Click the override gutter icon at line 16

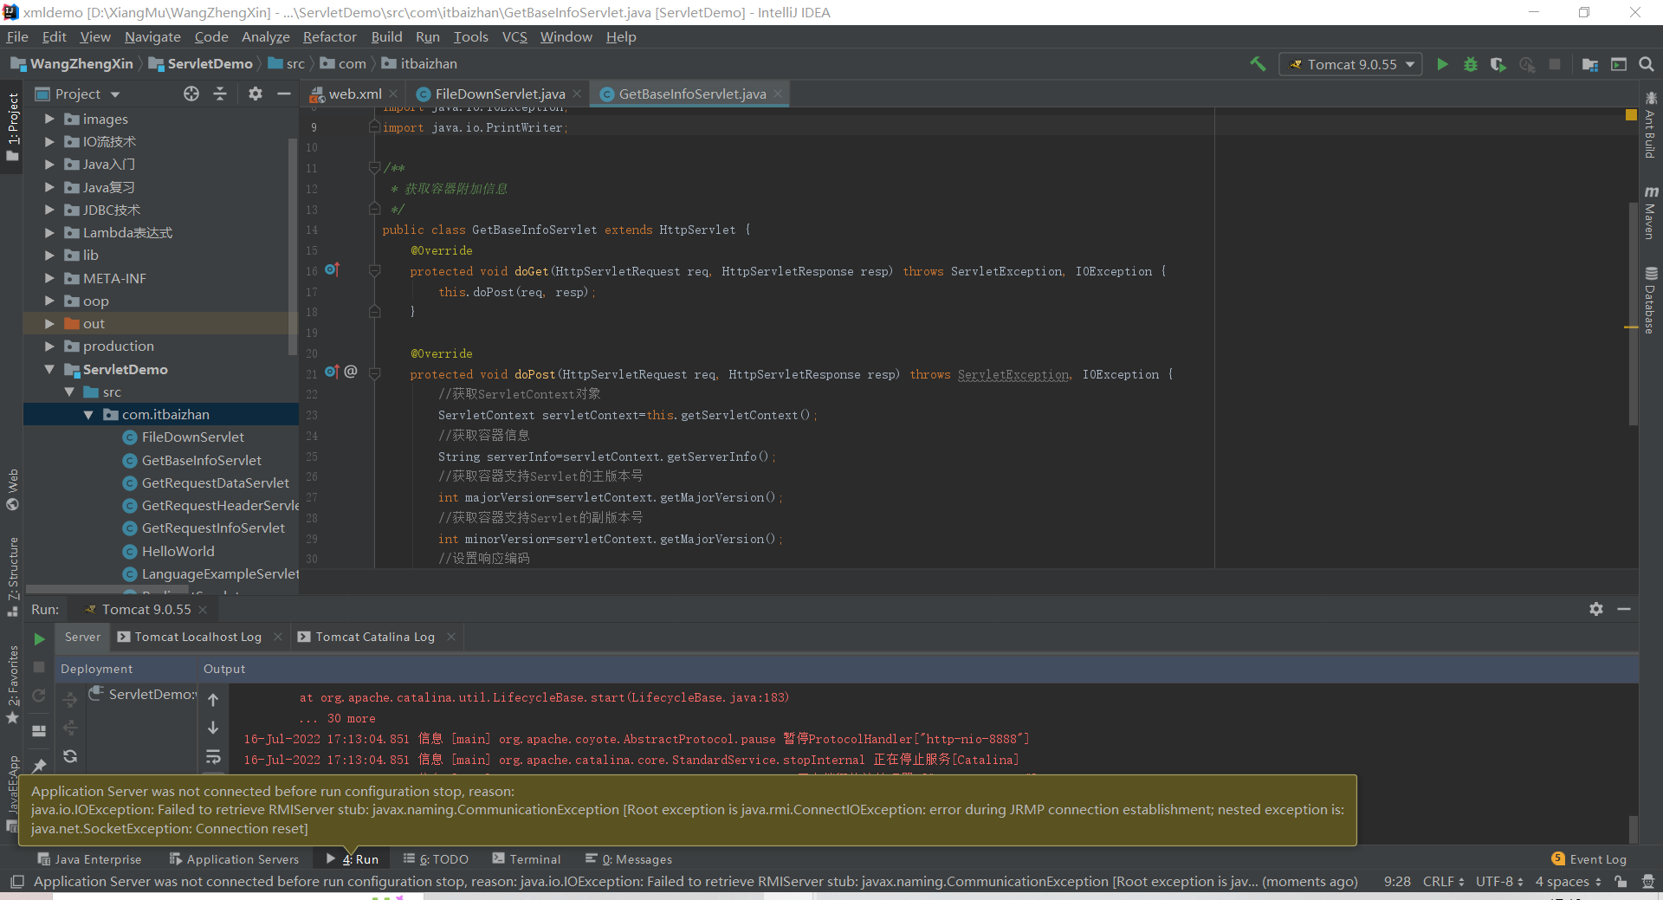click(332, 270)
